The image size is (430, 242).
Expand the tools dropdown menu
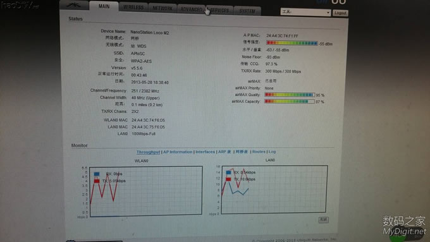click(x=305, y=12)
